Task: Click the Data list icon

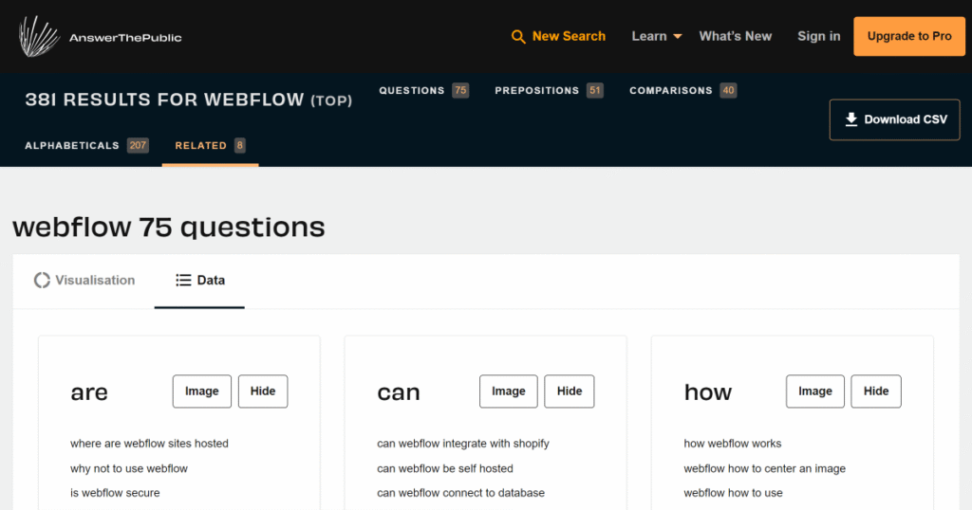Action: tap(183, 281)
